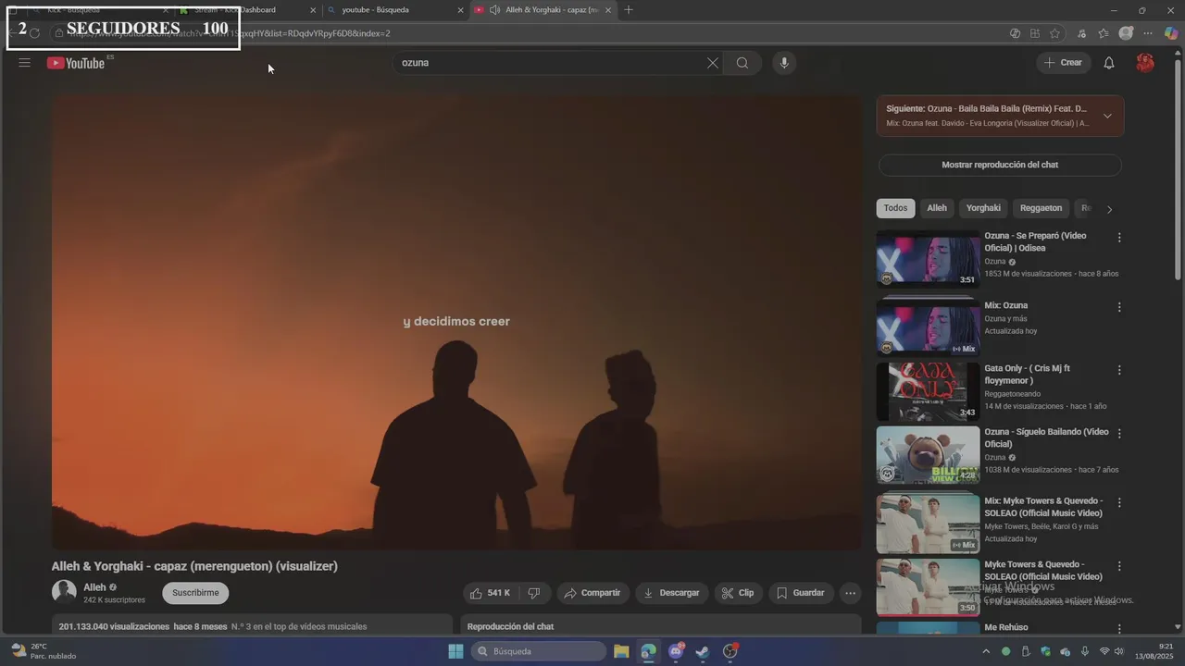Open more actions under the video
The height and width of the screenshot is (666, 1185).
pos(850,593)
